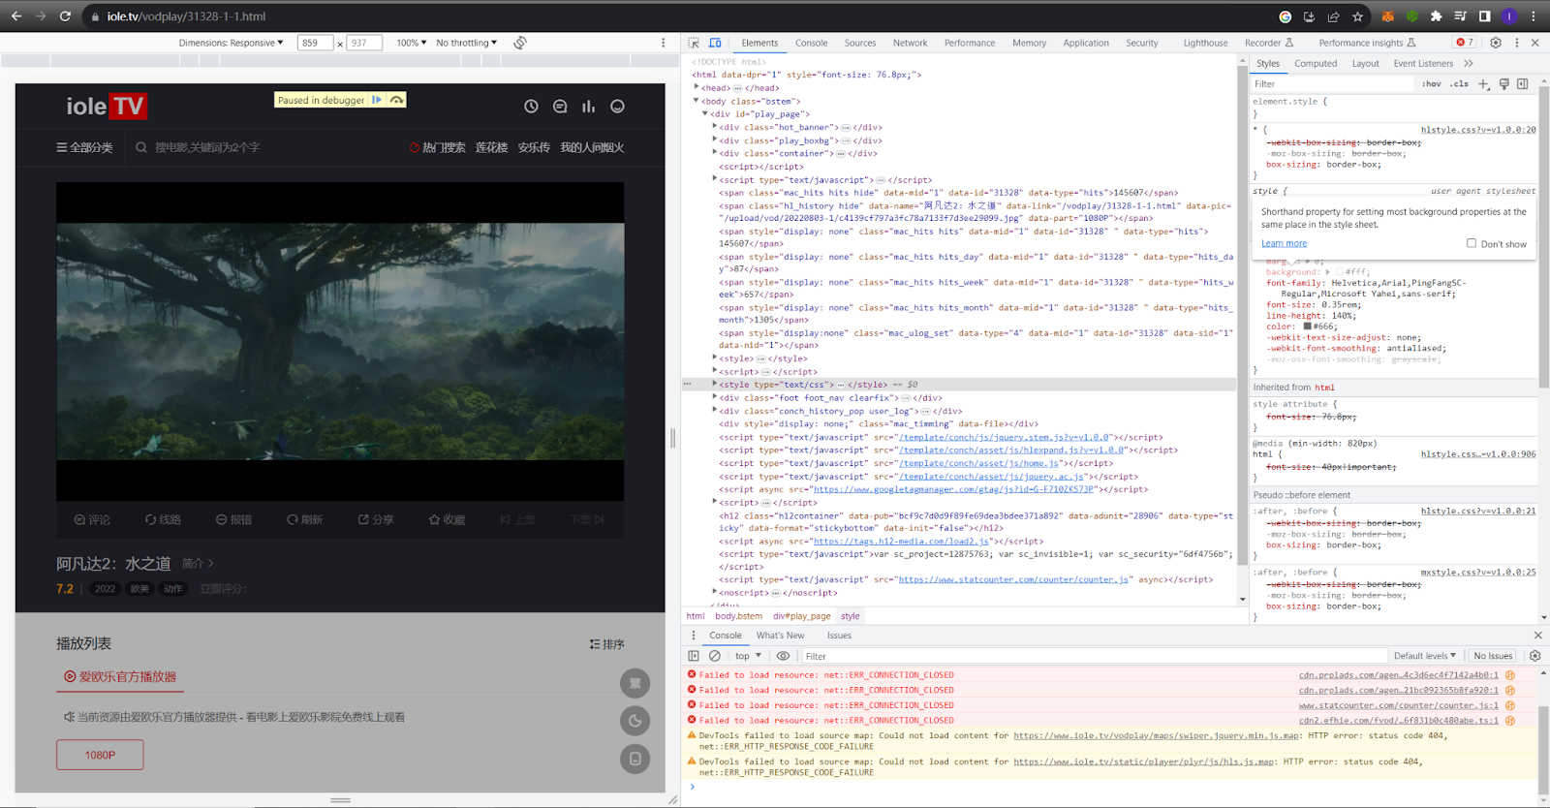Click the site search box 搜电影
The width and height of the screenshot is (1550, 808).
[x=207, y=147]
